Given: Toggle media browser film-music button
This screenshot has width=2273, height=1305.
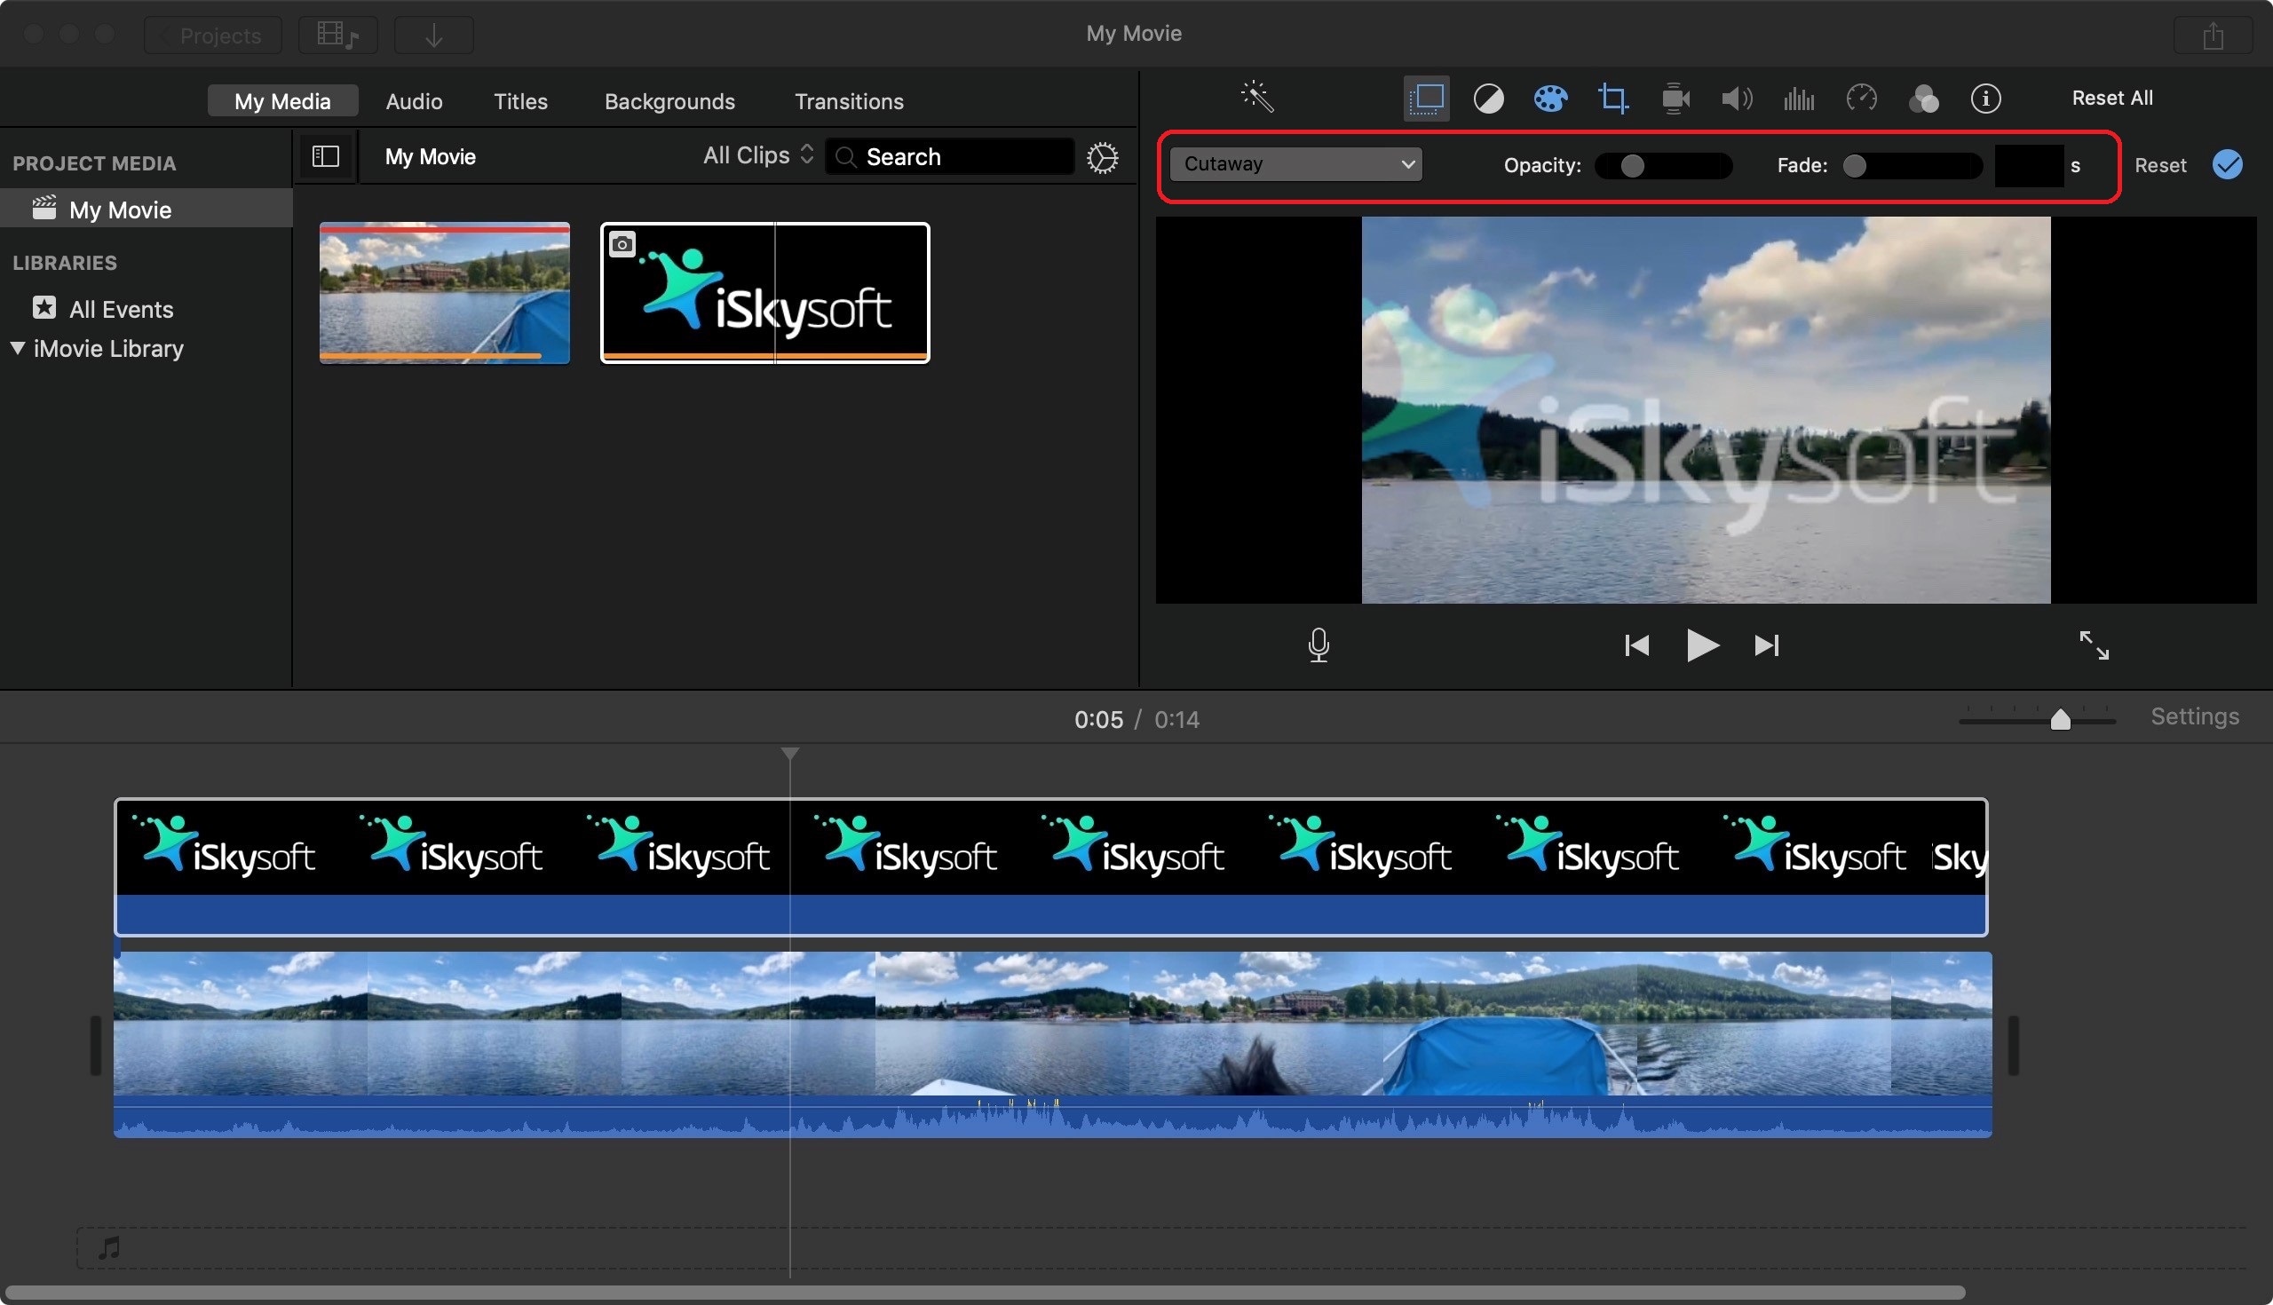Looking at the screenshot, I should (x=337, y=35).
